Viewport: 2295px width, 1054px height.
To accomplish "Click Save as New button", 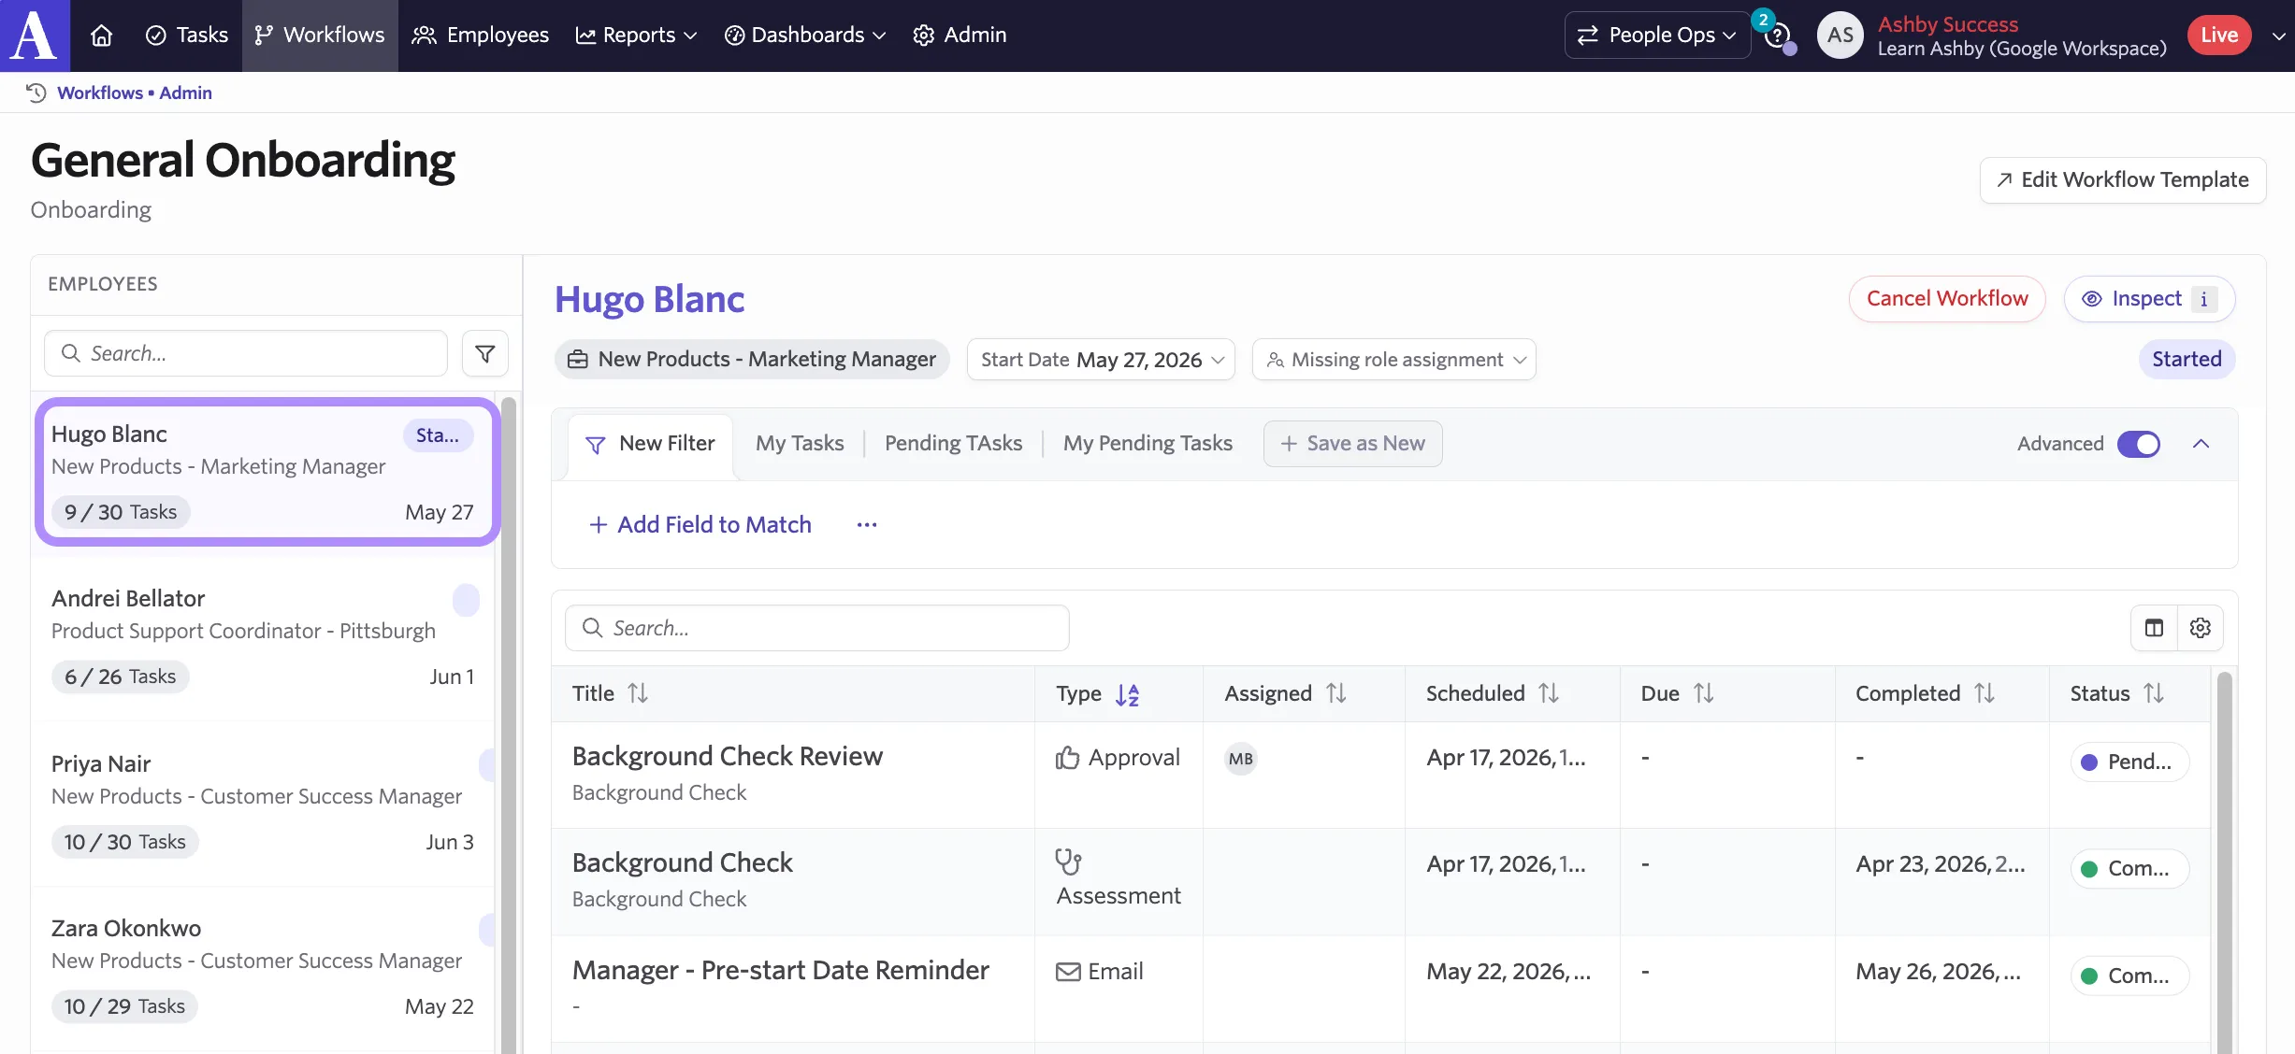I will click(1353, 444).
